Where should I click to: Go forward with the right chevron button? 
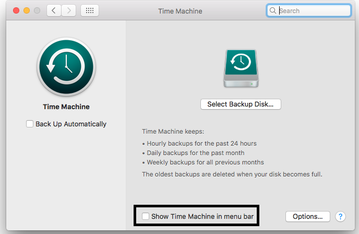69,10
